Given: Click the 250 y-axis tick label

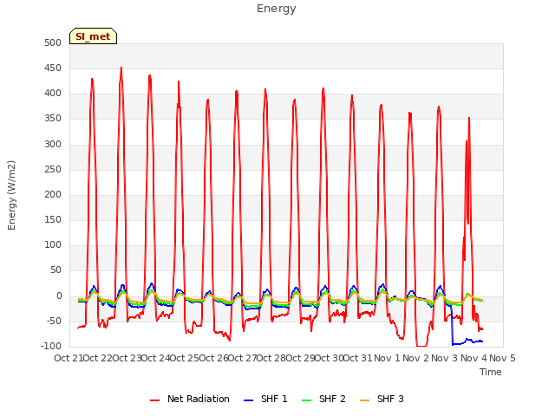Looking at the screenshot, I should pyautogui.click(x=53, y=169).
